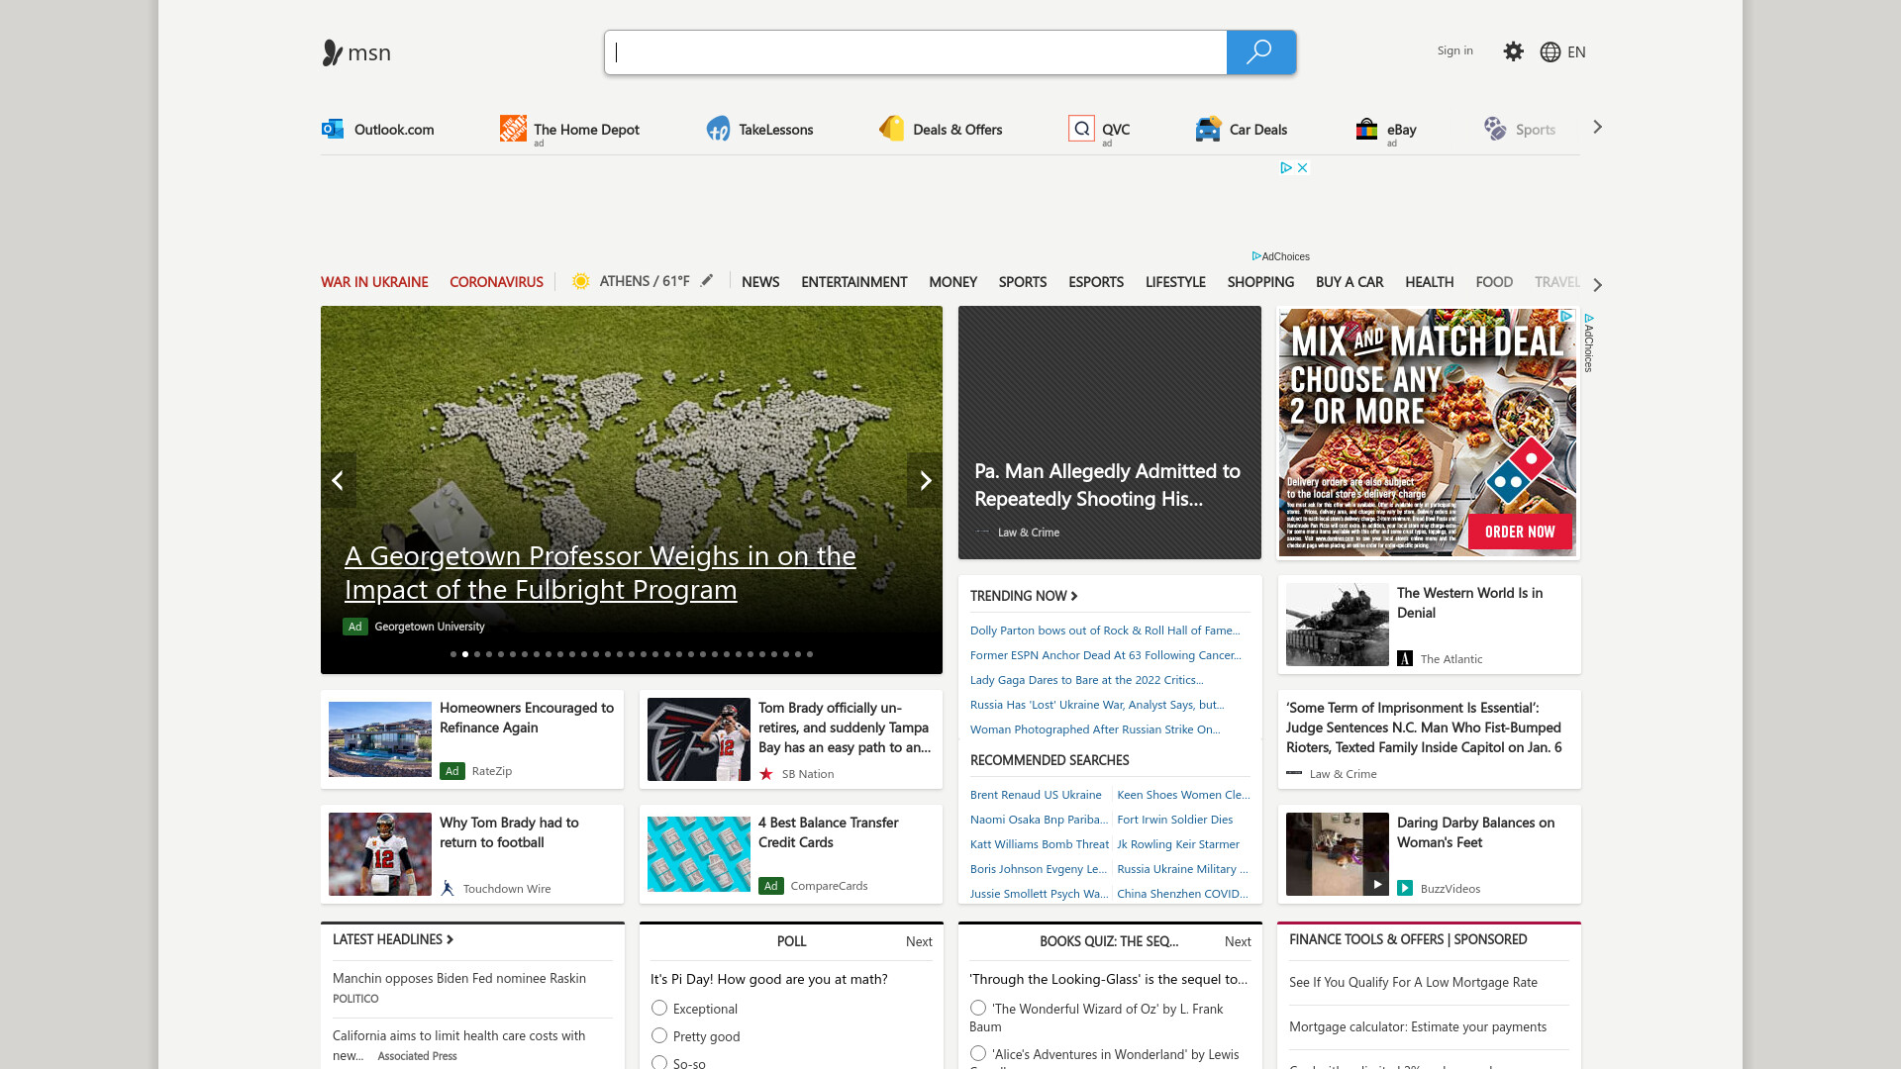Open Tom Brady Falcons thumbnail image

tap(699, 739)
